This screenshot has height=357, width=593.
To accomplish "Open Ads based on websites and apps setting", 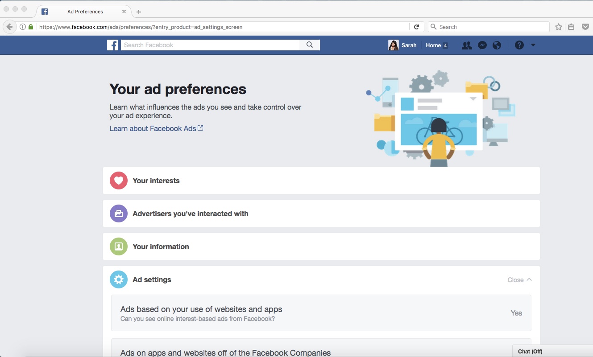I will point(321,313).
